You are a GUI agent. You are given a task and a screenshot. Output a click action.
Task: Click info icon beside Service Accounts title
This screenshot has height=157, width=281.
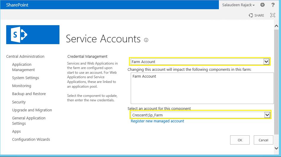click(x=146, y=40)
